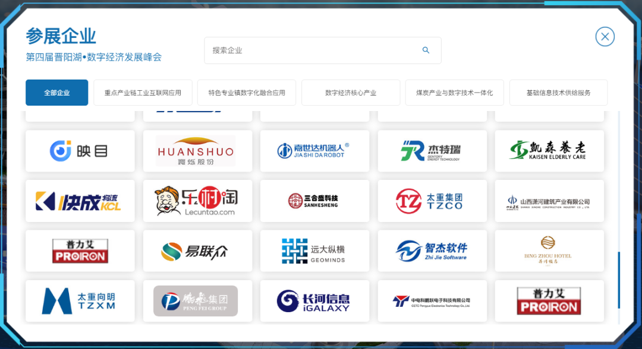Select the 嘉世达机器人 JIA SHI DA ROBOT card
642x349 pixels.
pos(314,151)
